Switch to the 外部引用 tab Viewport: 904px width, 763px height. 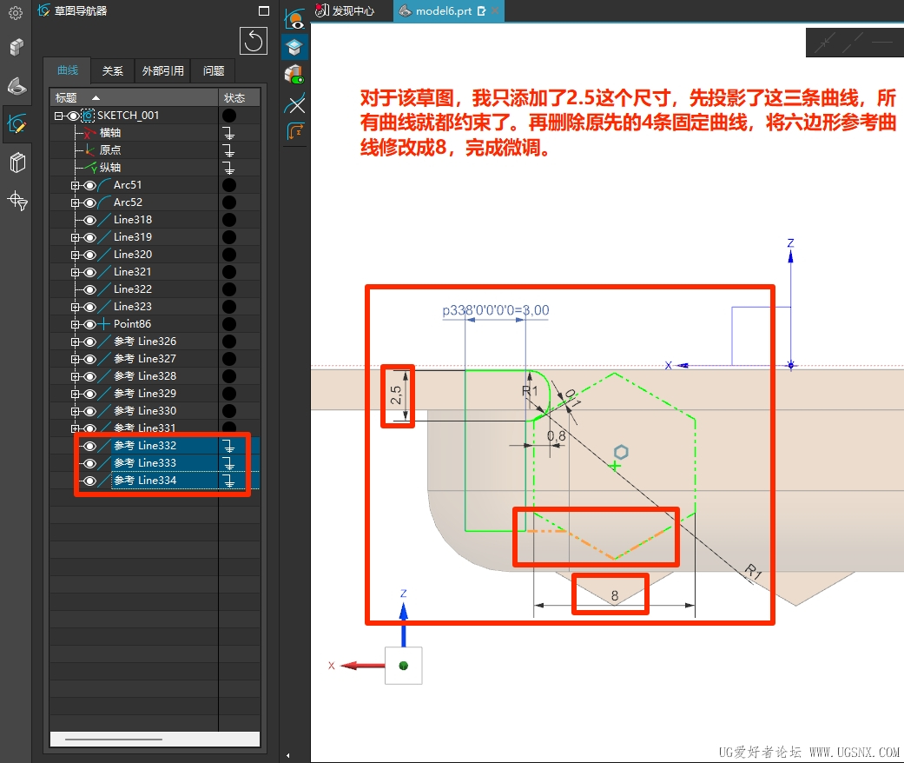coord(162,71)
